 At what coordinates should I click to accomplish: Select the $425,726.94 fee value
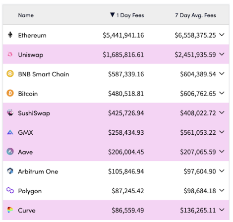[126, 113]
